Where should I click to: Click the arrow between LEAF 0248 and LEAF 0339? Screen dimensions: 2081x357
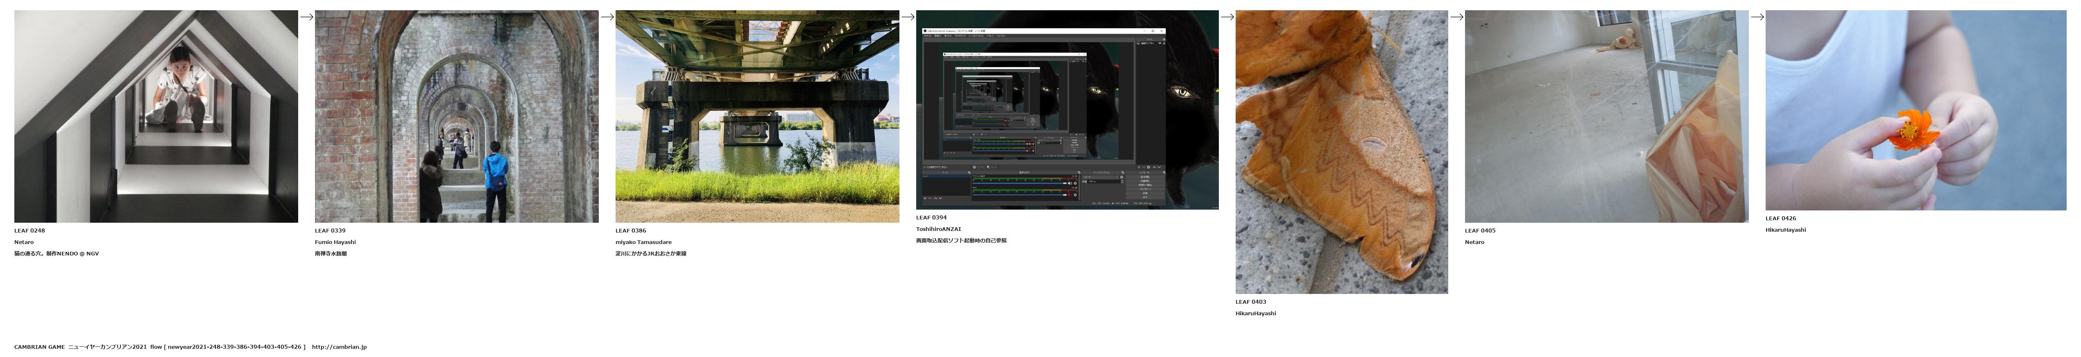pyautogui.click(x=306, y=16)
